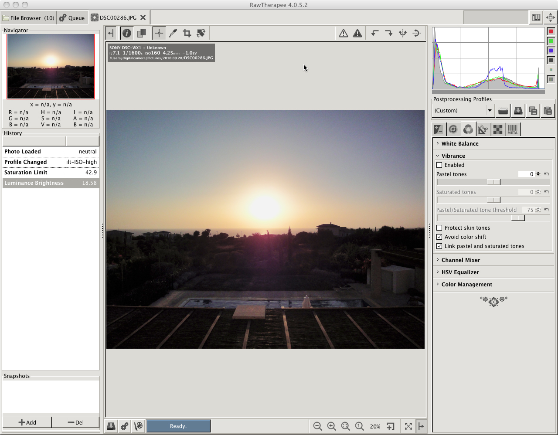Hide the left panel with the arrow-bar icon
Image resolution: width=558 pixels, height=435 pixels.
click(111, 33)
